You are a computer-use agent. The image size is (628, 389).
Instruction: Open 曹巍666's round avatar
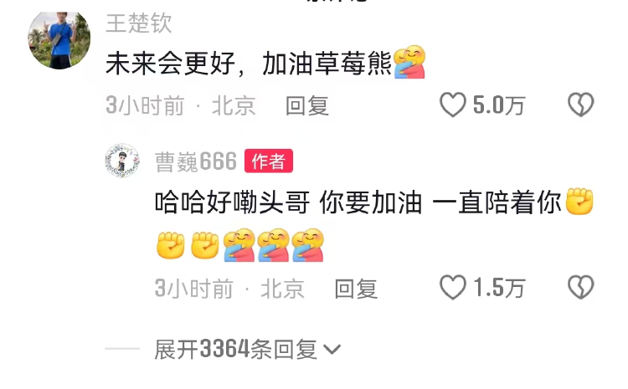pos(122,161)
